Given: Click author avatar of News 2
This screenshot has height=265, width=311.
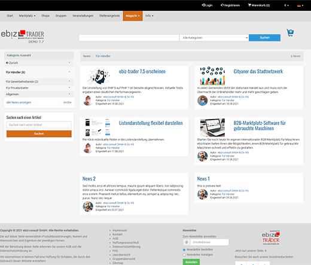Looking at the screenshot, I should (x=88, y=206).
